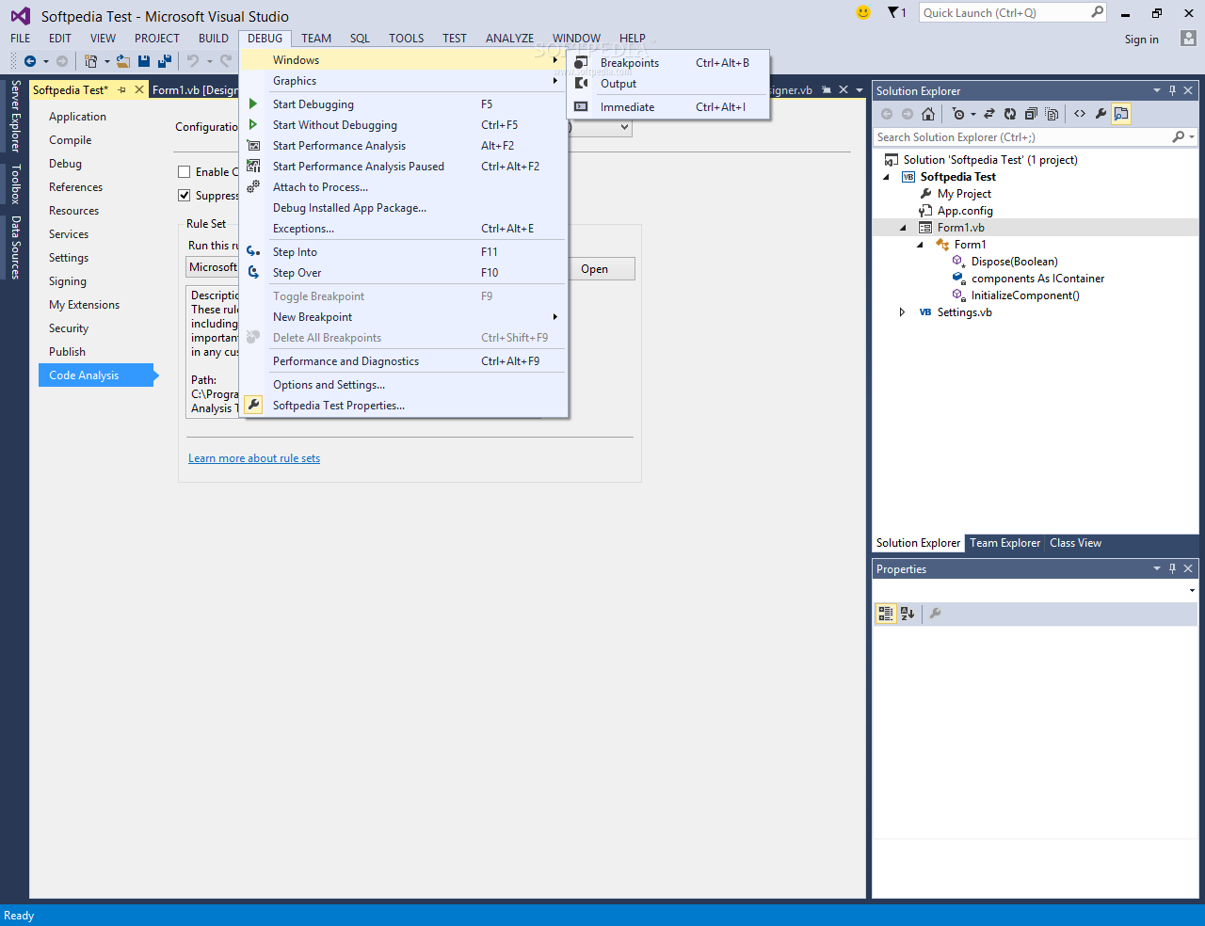Open the Server Explorer side tab

(15, 117)
